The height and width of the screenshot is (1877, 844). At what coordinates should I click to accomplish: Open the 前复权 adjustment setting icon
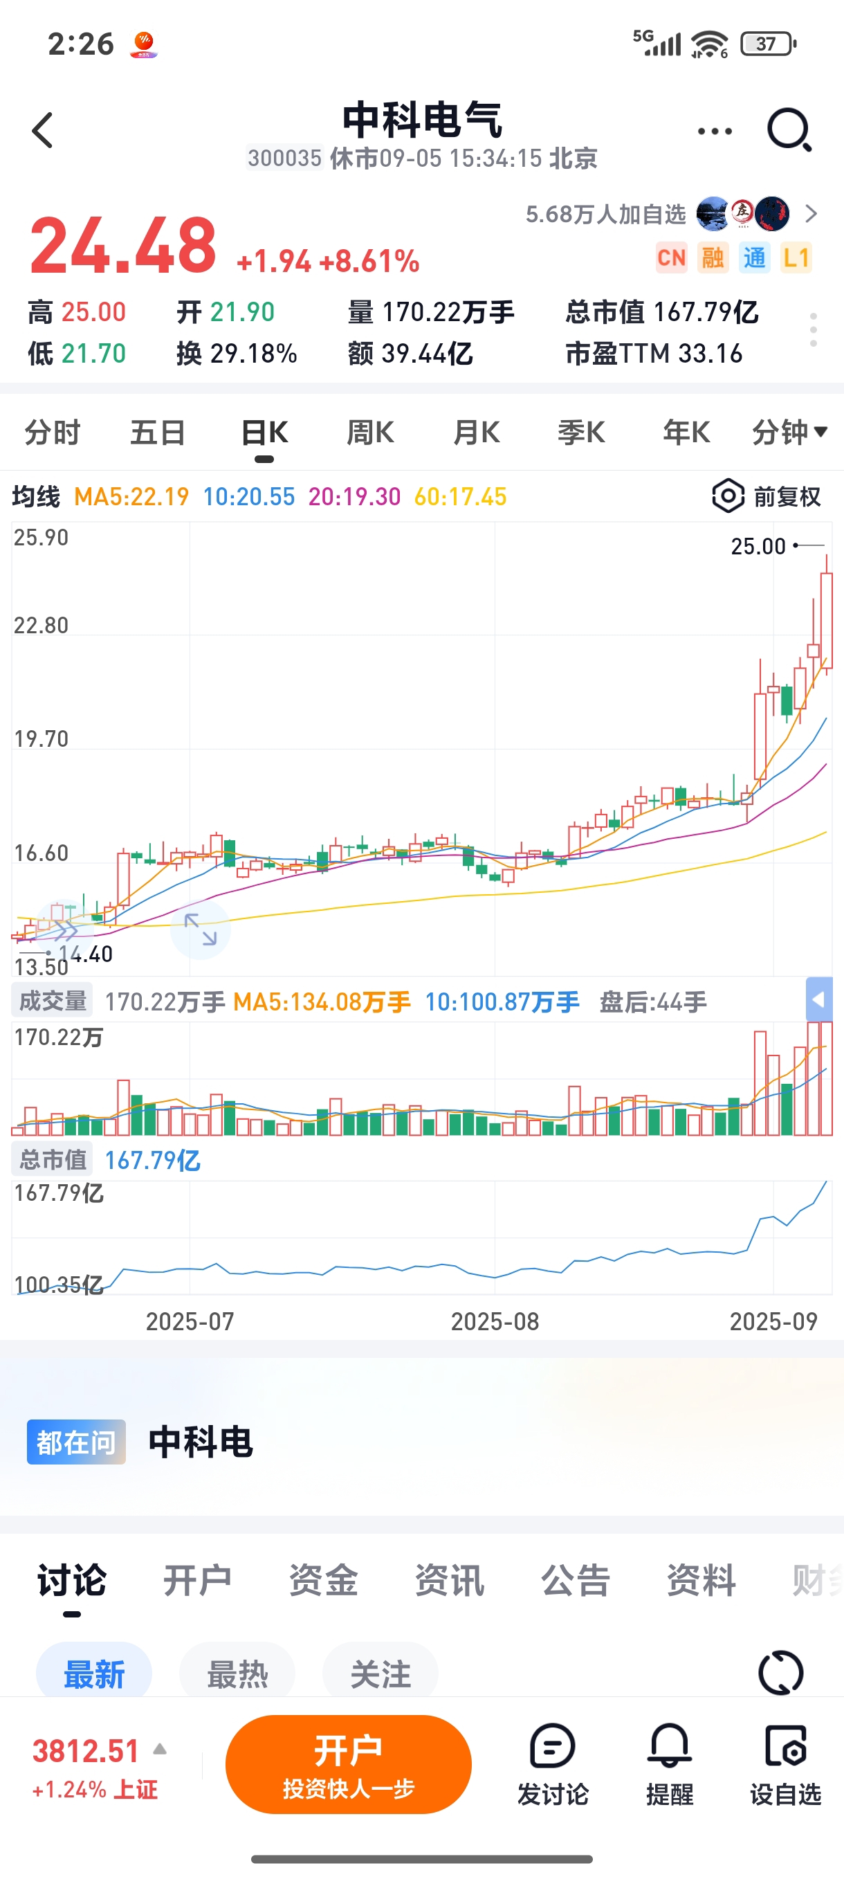(x=728, y=496)
